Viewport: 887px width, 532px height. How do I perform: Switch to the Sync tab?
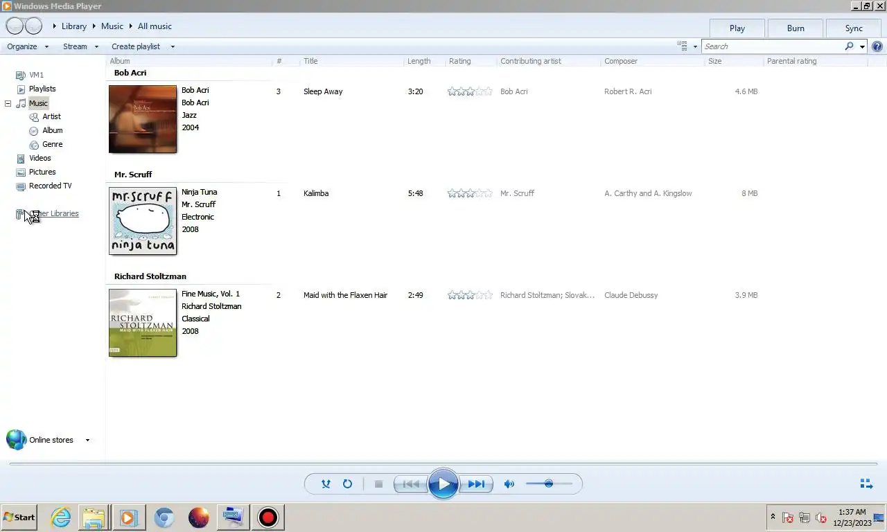click(854, 28)
